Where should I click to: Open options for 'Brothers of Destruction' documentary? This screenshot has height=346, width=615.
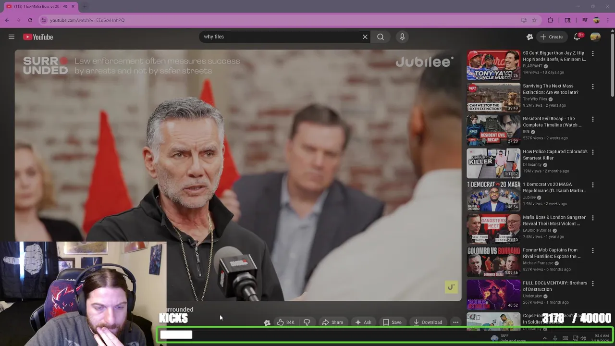click(x=593, y=284)
